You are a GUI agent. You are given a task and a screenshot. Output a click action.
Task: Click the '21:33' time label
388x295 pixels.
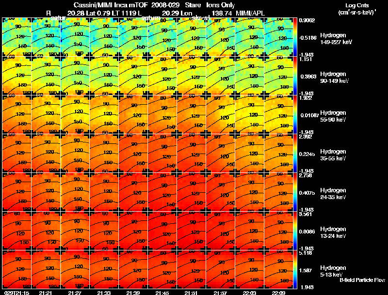pos(104,293)
